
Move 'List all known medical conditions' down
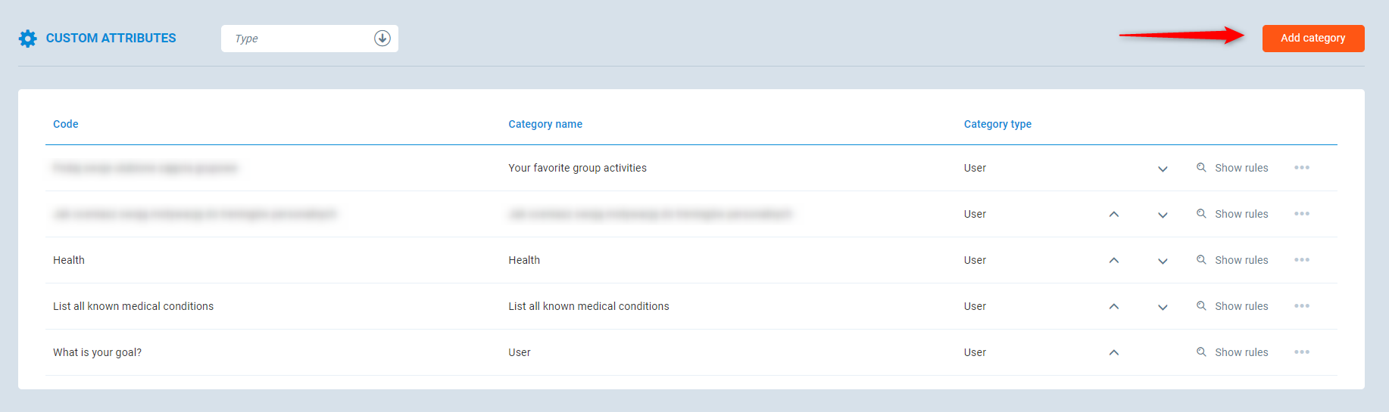click(1163, 307)
